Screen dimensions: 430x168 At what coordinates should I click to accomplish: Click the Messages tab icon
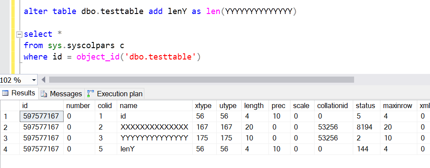click(44, 94)
